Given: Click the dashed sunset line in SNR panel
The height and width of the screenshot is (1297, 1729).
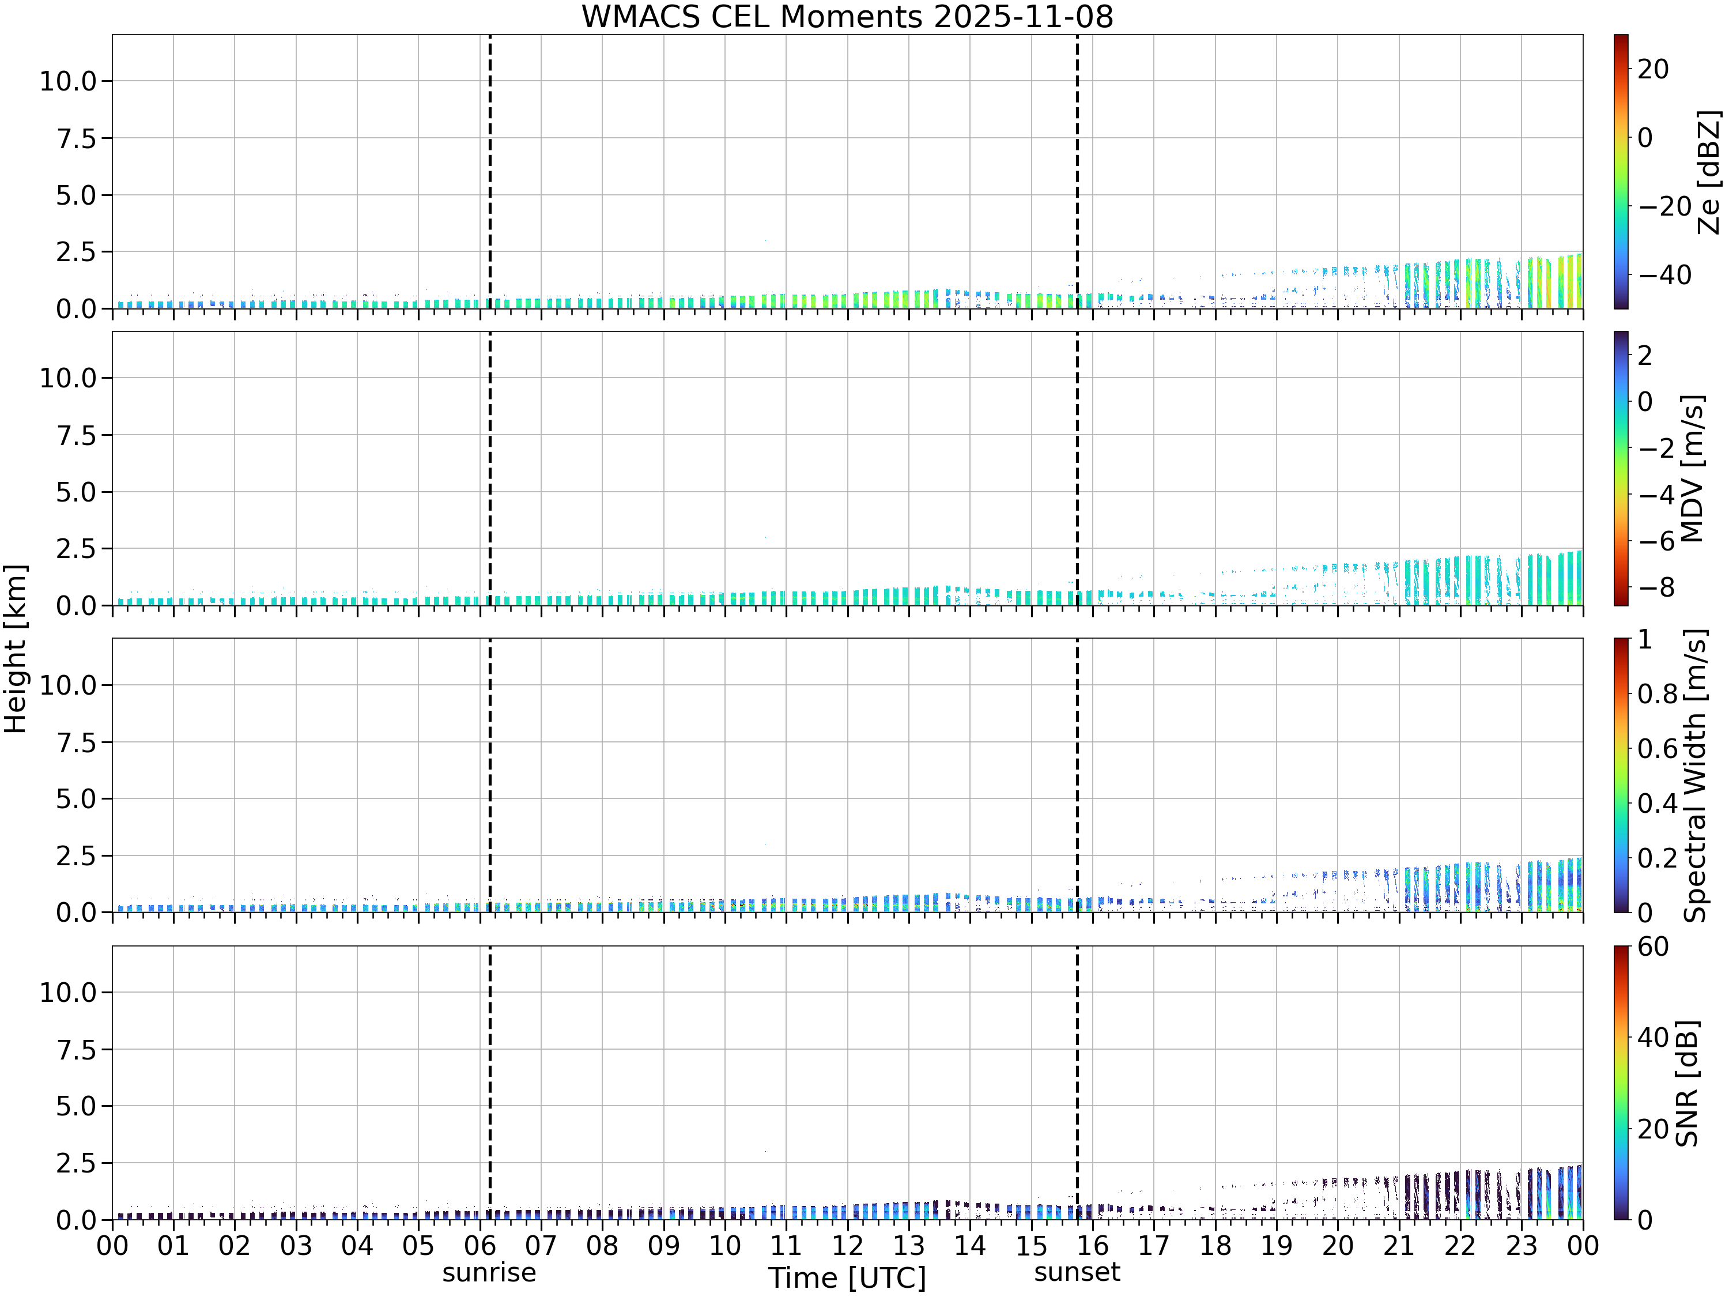Looking at the screenshot, I should (x=1077, y=1083).
